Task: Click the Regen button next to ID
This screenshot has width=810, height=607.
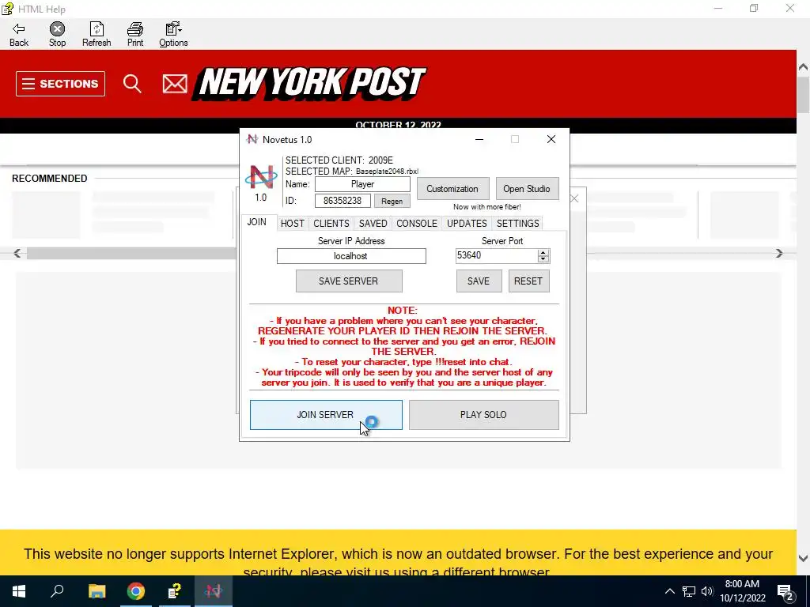Action: (392, 201)
